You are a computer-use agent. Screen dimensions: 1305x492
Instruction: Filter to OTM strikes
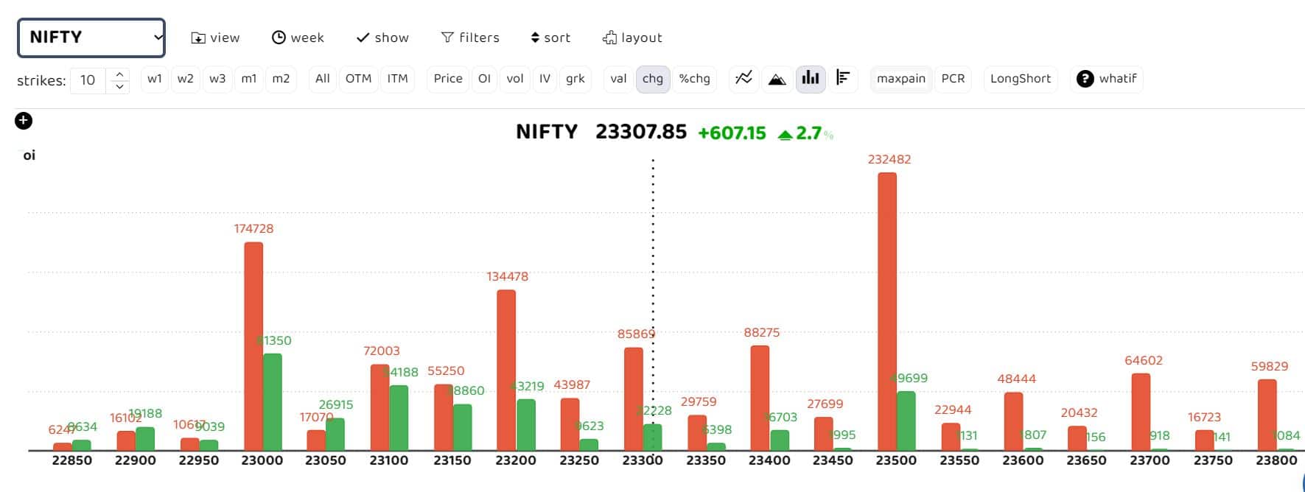[359, 79]
